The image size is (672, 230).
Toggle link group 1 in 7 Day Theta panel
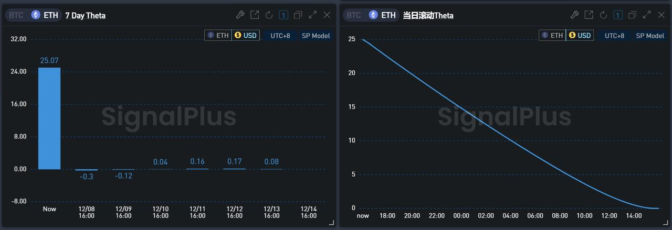click(x=283, y=15)
